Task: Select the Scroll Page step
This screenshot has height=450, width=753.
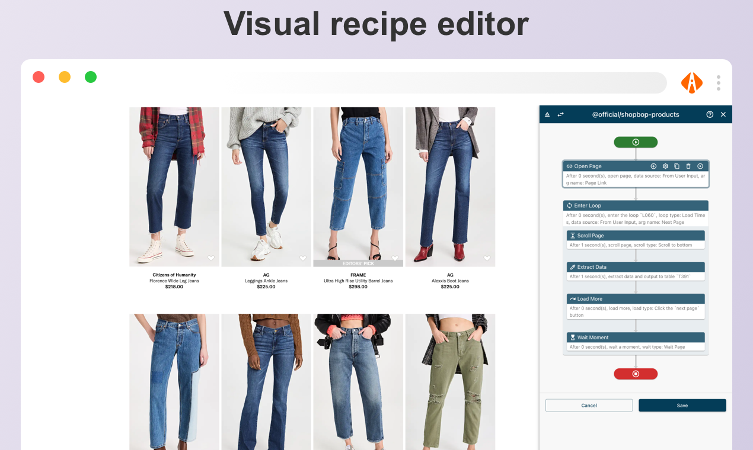Action: [x=636, y=239]
